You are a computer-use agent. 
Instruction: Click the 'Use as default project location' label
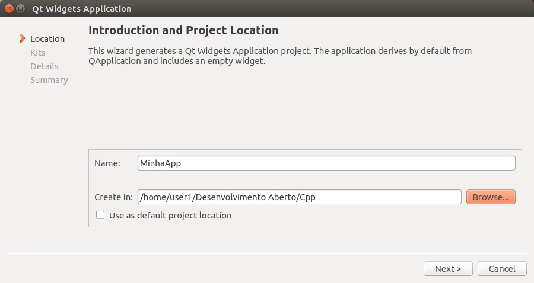(x=170, y=216)
